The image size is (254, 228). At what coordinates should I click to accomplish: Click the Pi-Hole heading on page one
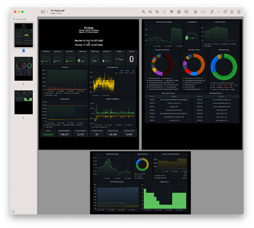(x=89, y=28)
